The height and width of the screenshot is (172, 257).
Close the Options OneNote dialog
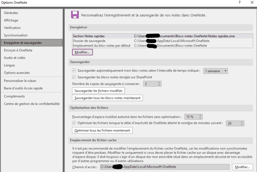coord(252,2)
